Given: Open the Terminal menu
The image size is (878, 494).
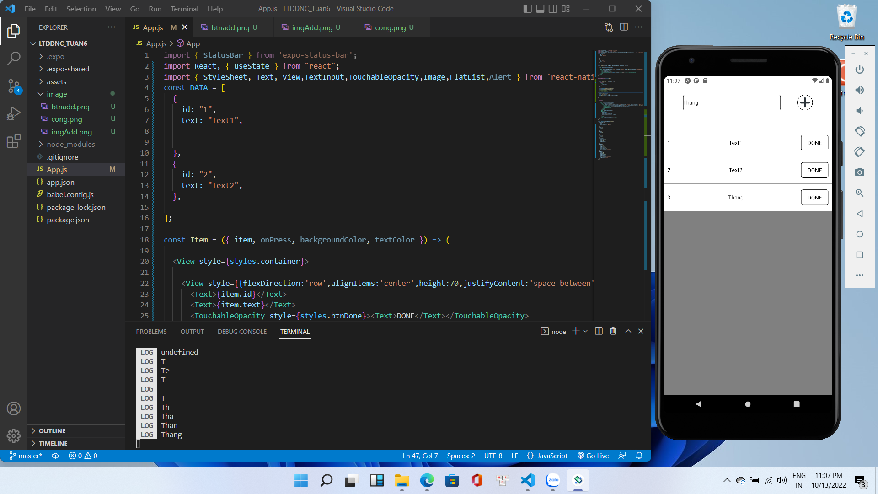Looking at the screenshot, I should pyautogui.click(x=184, y=9).
